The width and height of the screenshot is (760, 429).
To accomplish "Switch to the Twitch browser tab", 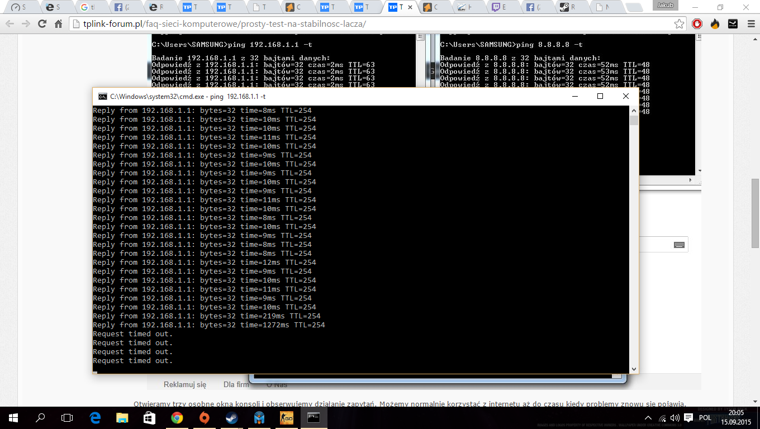I will click(x=496, y=8).
